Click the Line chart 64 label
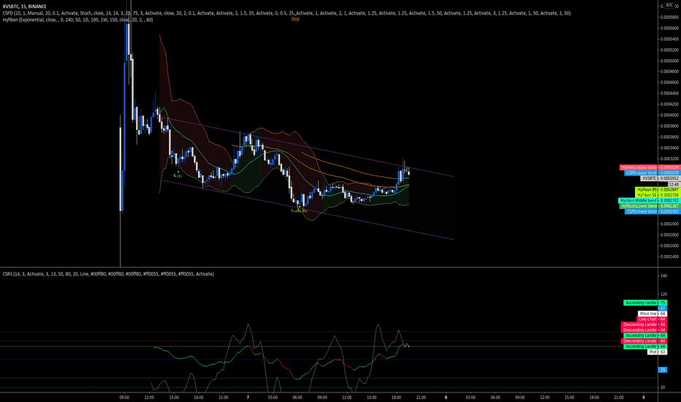 tap(652, 319)
